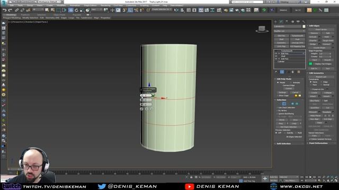Click the Ring button in Selection rollout
339x190 pixels.
pos(281,123)
